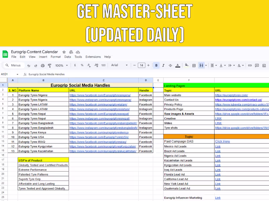
Task: Open more number formats (123)
Action: pos(103,65)
